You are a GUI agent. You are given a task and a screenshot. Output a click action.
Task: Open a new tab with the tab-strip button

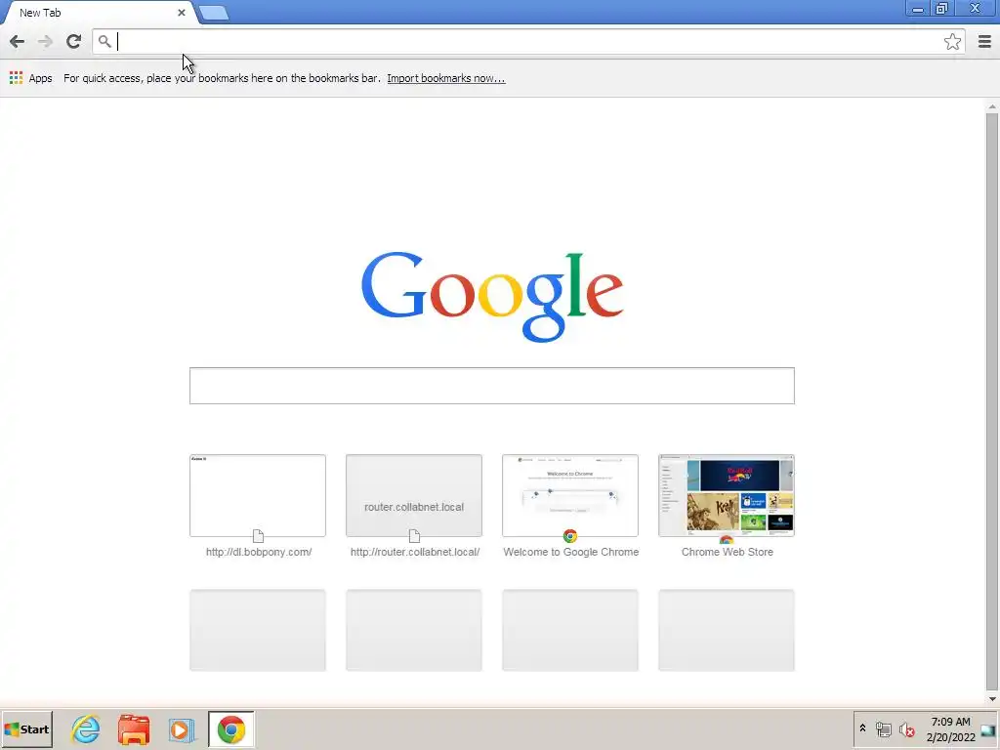(214, 13)
